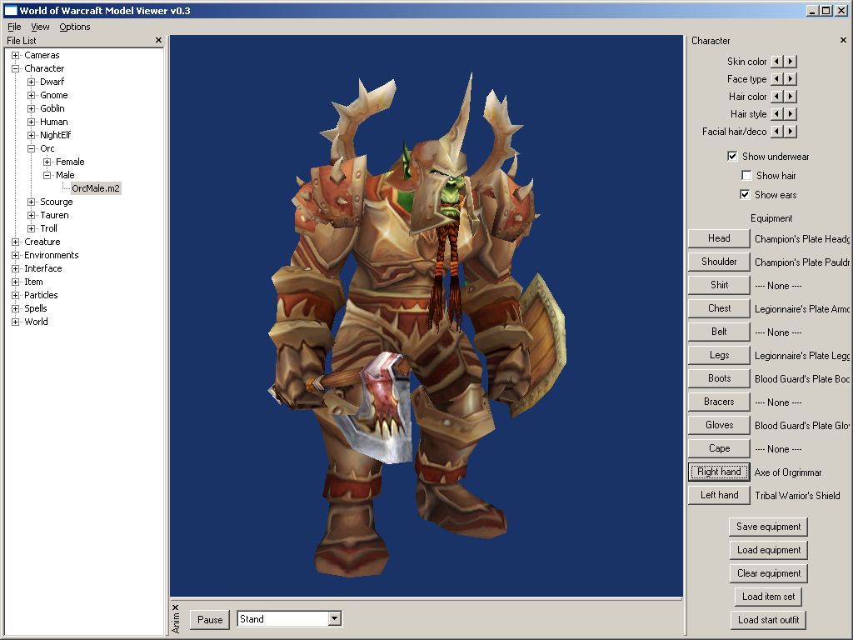Next hair style arrow
Image resolution: width=853 pixels, height=640 pixels.
791,113
